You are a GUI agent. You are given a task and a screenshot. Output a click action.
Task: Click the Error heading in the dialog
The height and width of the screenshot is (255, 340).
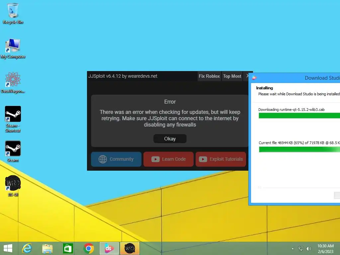[170, 102]
